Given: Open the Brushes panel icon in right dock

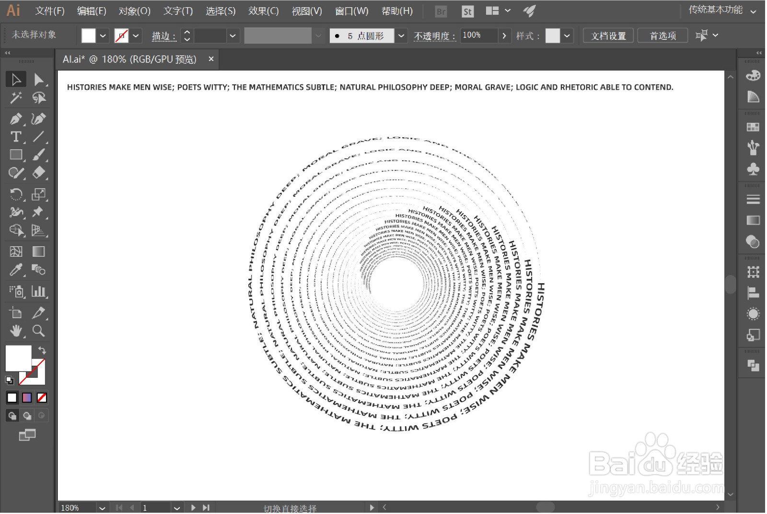Looking at the screenshot, I should click(753, 147).
